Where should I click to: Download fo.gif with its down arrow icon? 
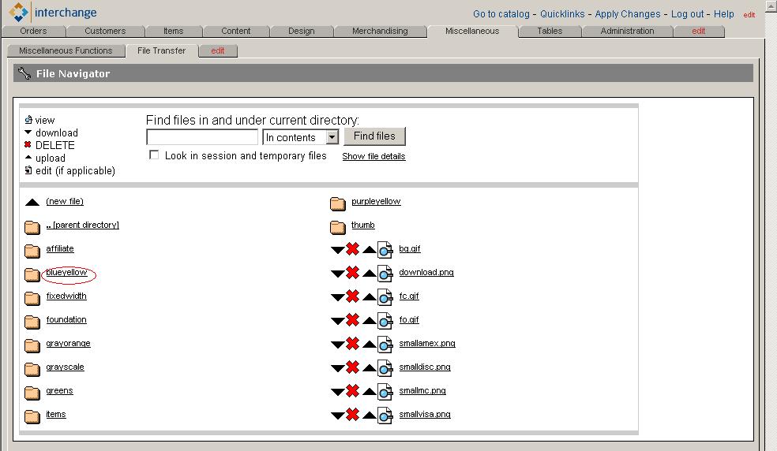[x=337, y=321]
